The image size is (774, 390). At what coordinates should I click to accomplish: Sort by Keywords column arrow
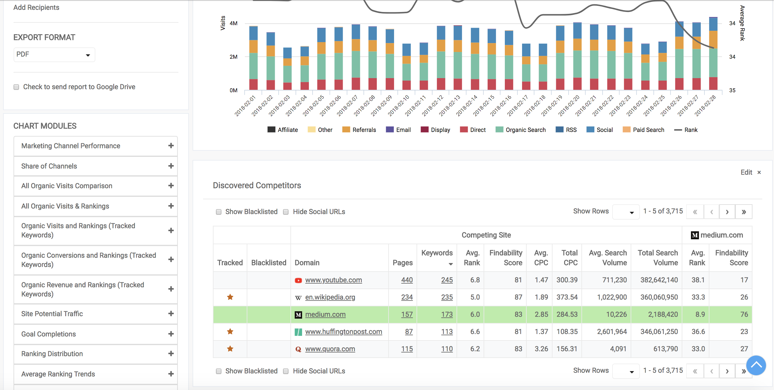point(450,264)
